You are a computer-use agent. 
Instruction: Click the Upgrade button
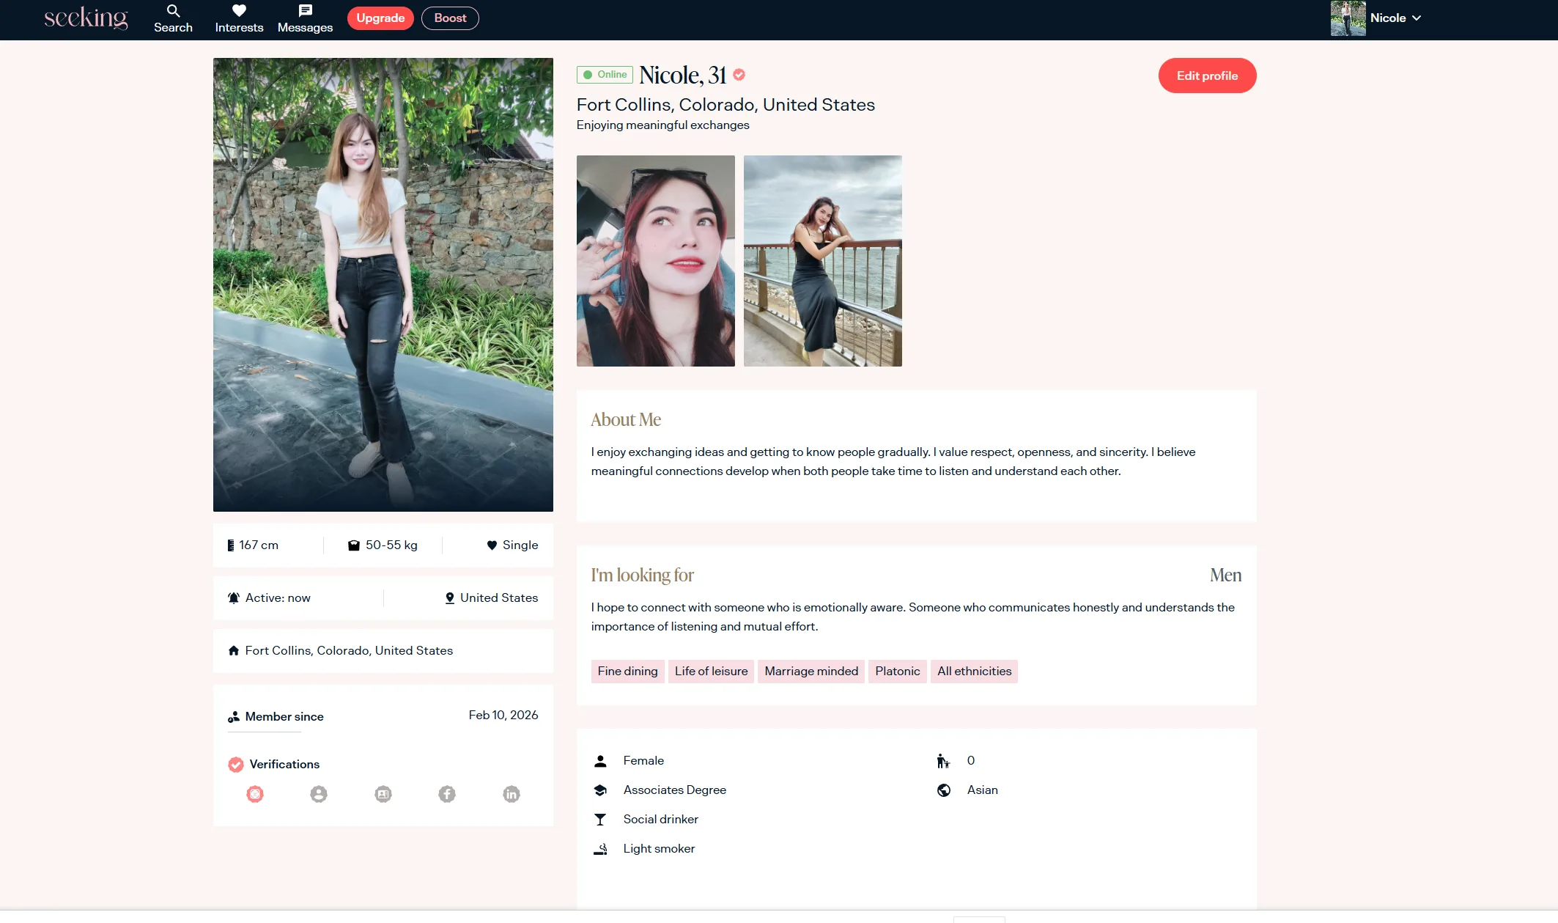(x=380, y=18)
